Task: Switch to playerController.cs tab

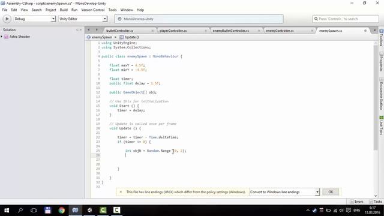Action: point(173,31)
